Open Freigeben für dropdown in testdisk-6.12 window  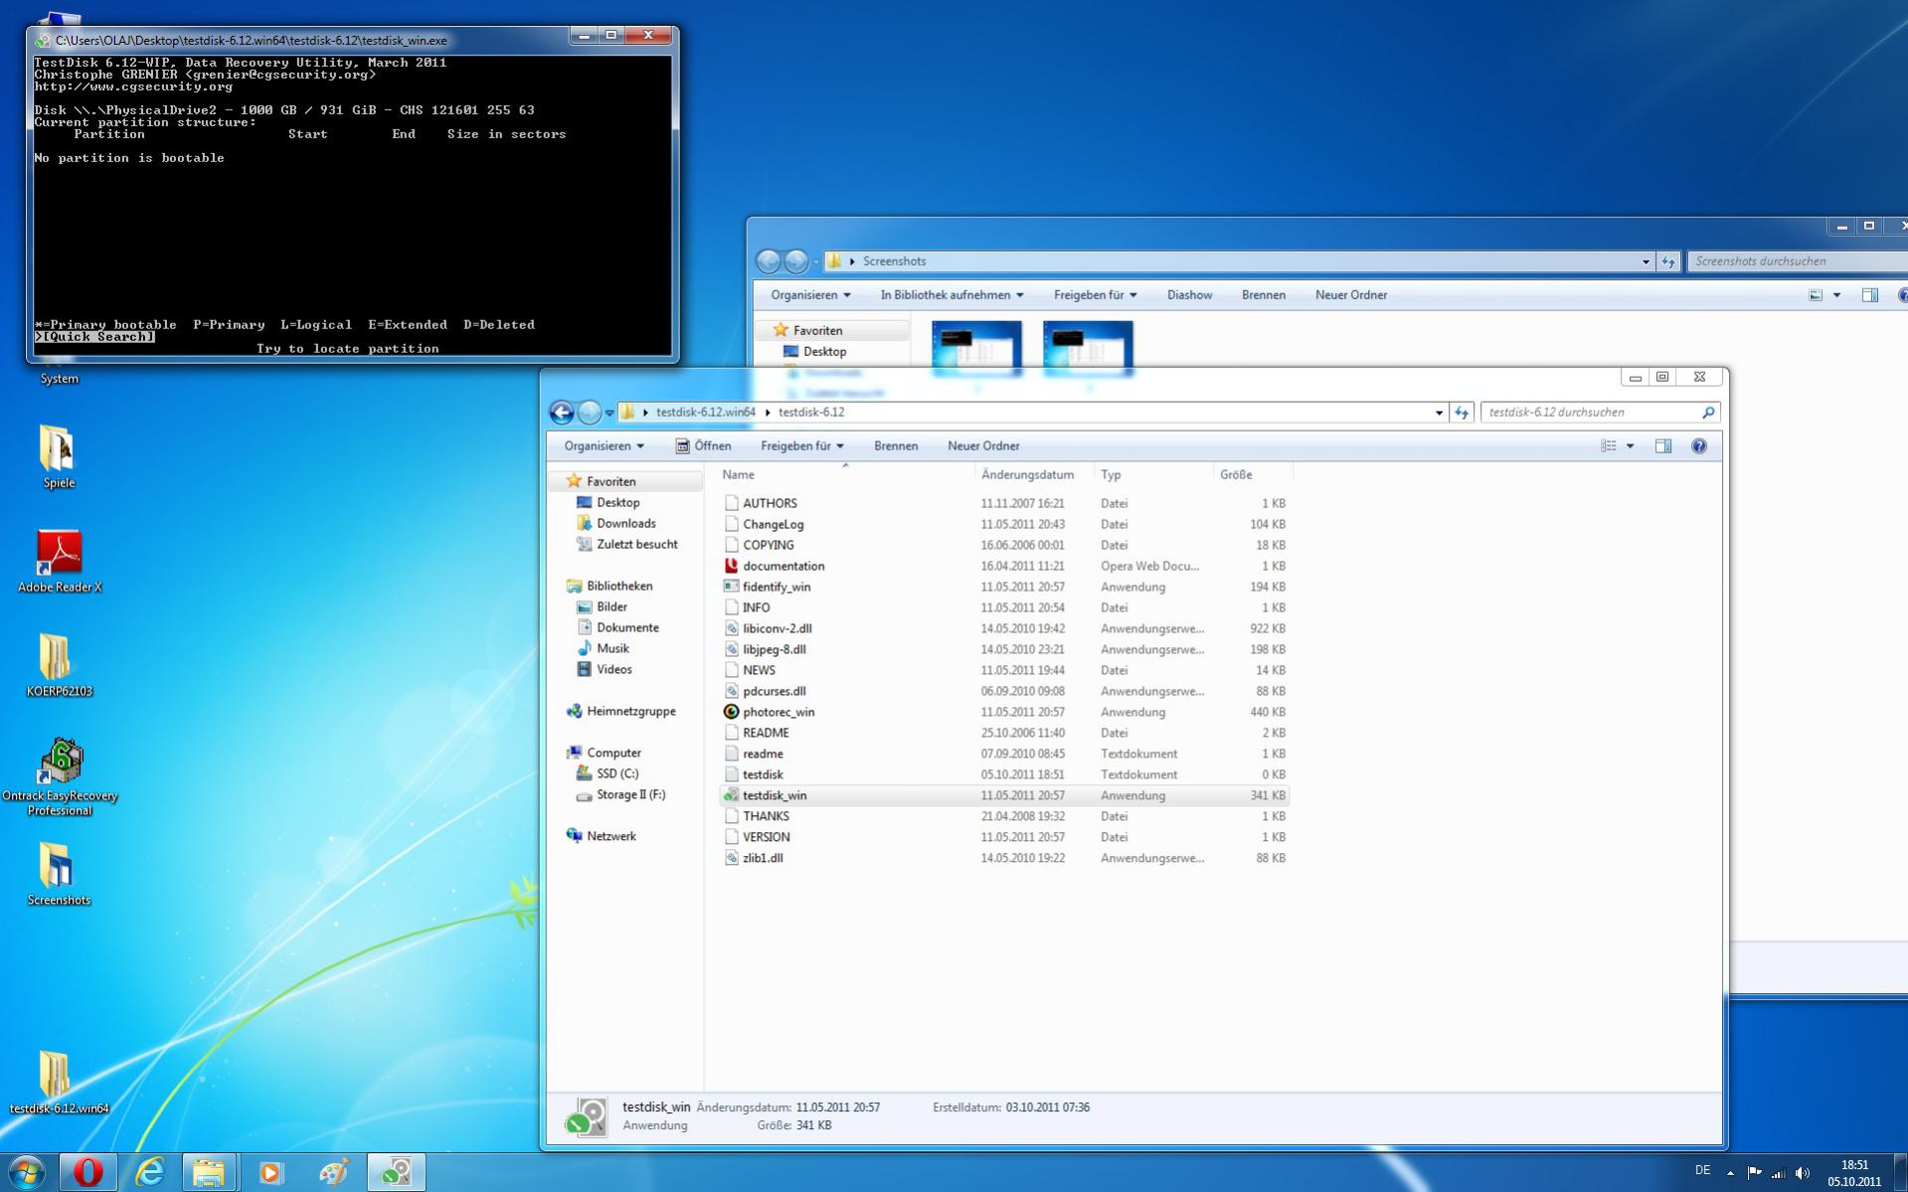(x=801, y=446)
